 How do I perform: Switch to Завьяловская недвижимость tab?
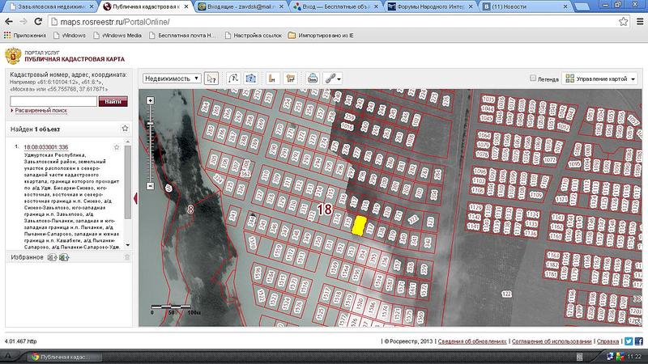(x=52, y=6)
